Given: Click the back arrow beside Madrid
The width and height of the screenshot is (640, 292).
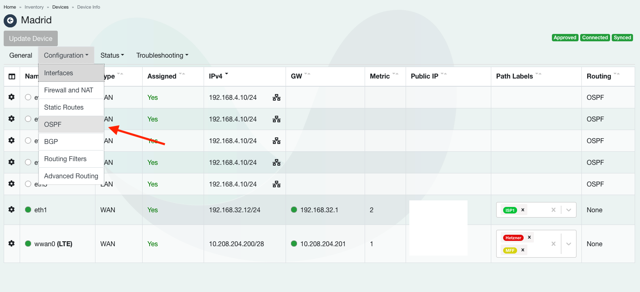Looking at the screenshot, I should (x=10, y=20).
